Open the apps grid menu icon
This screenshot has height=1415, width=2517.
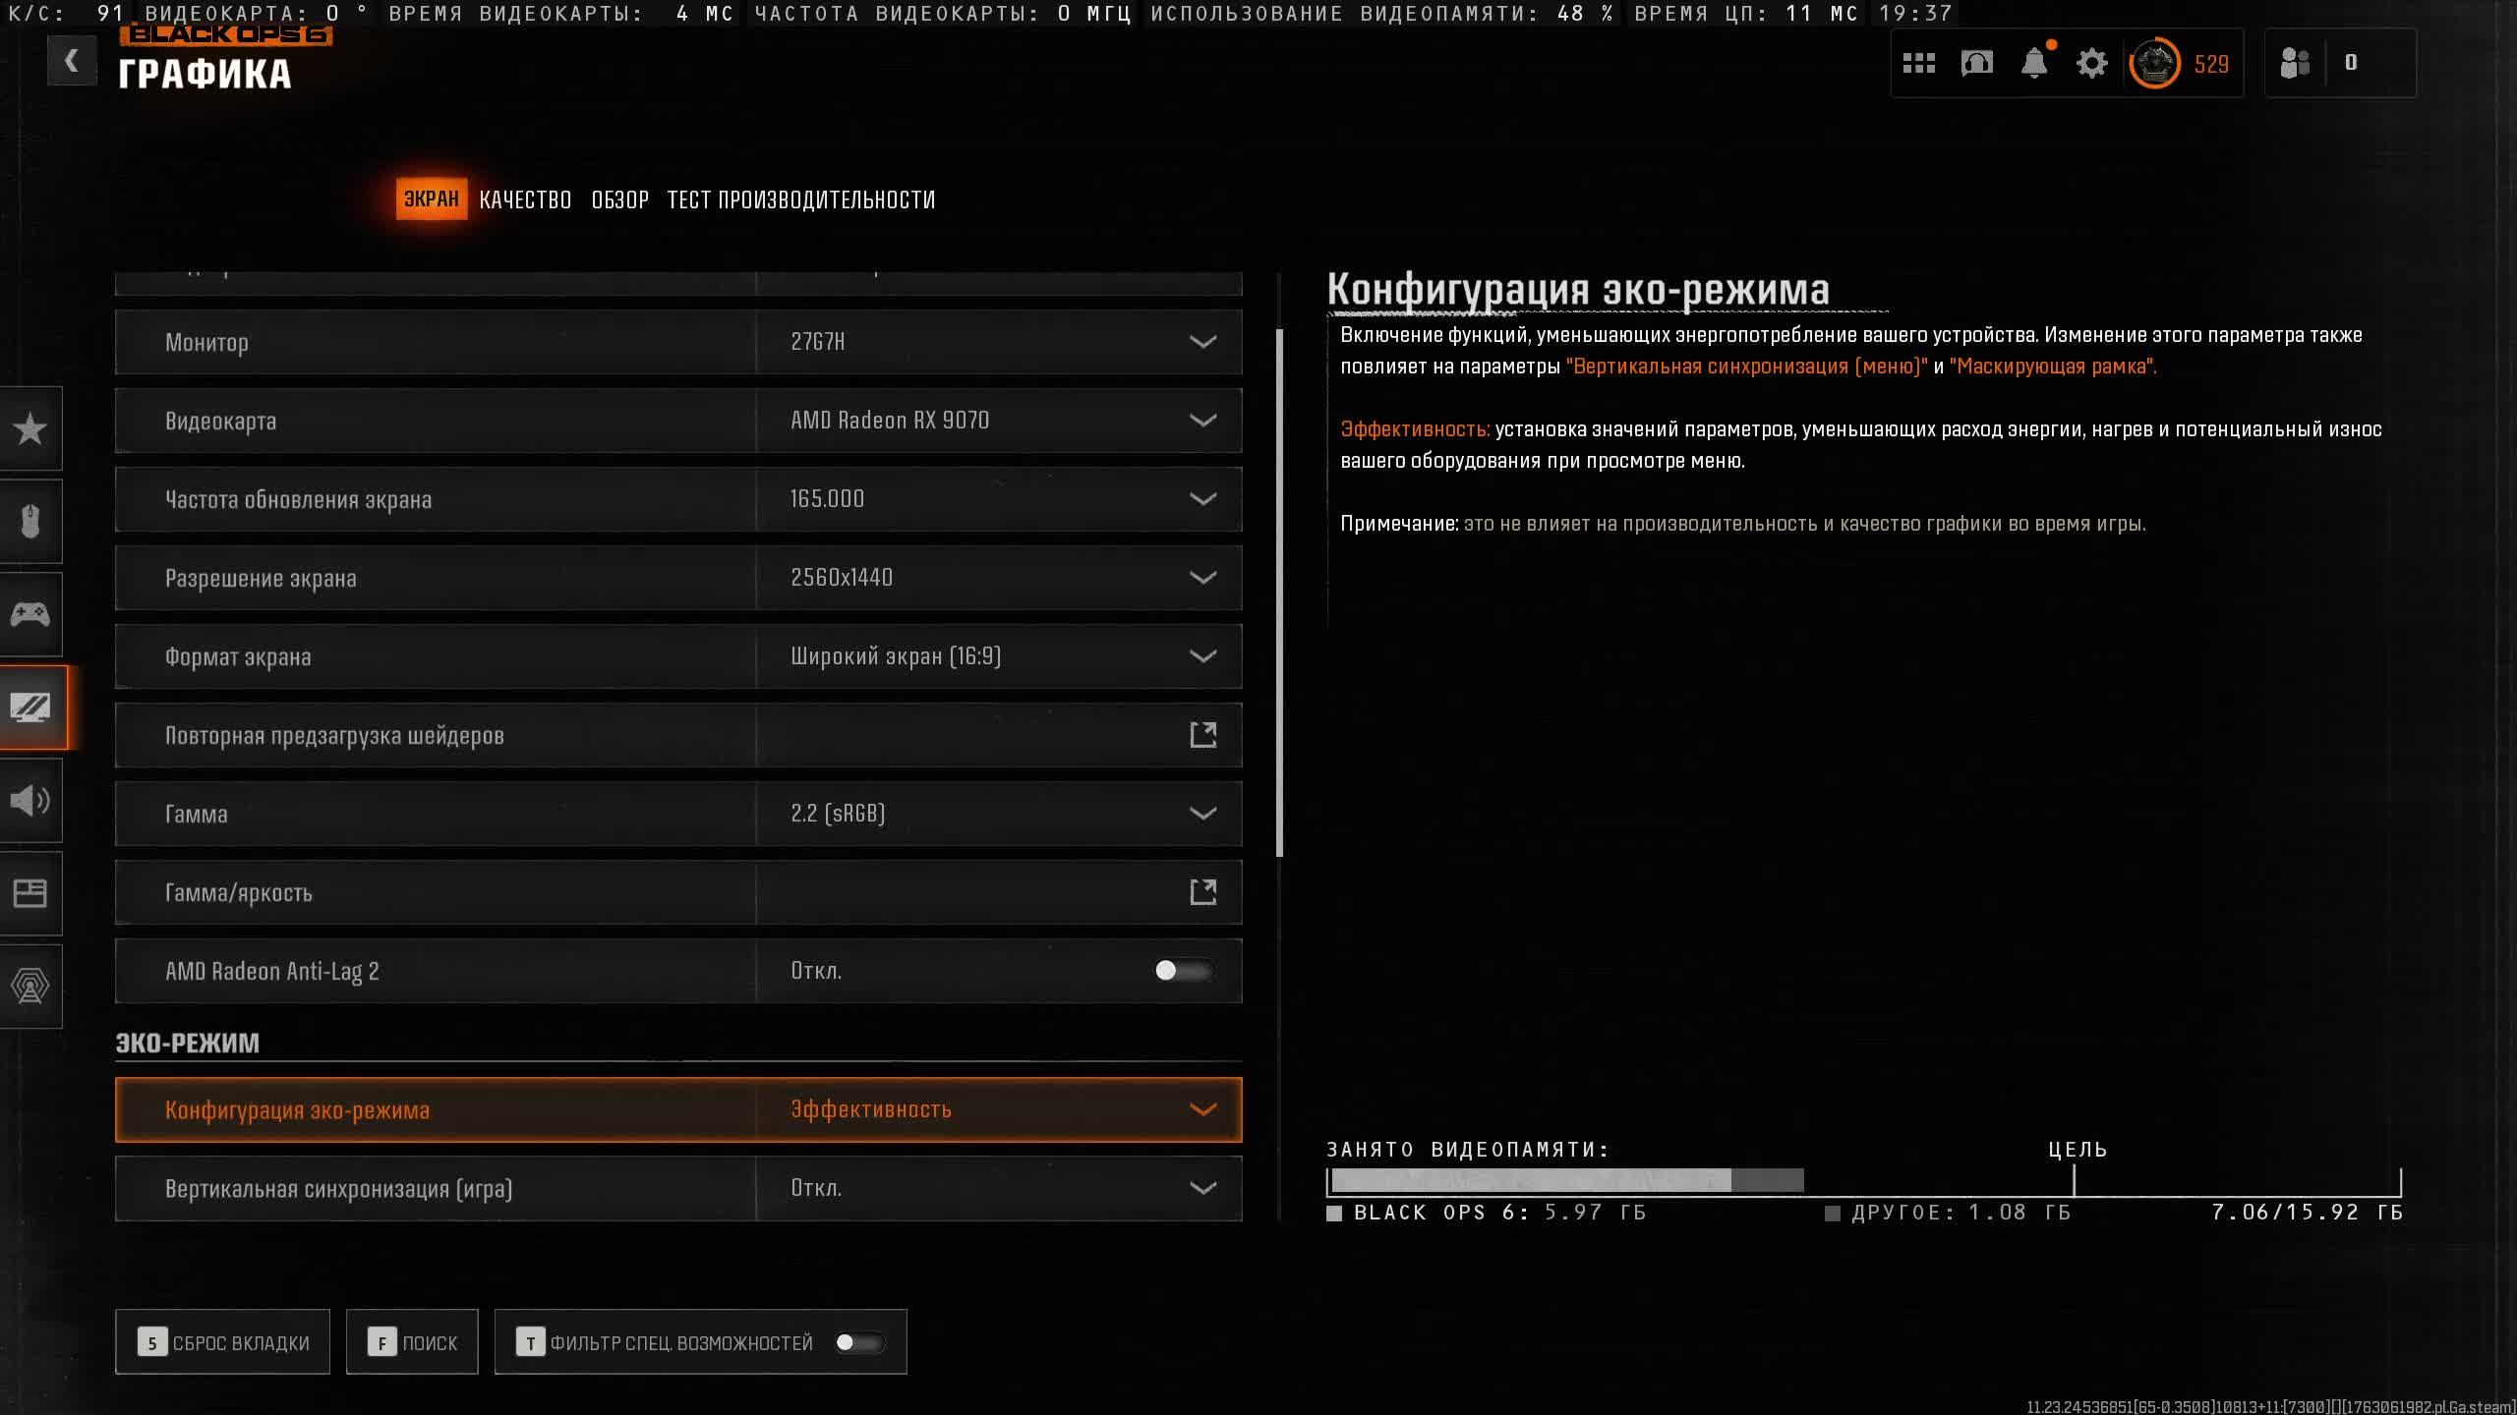[1918, 64]
